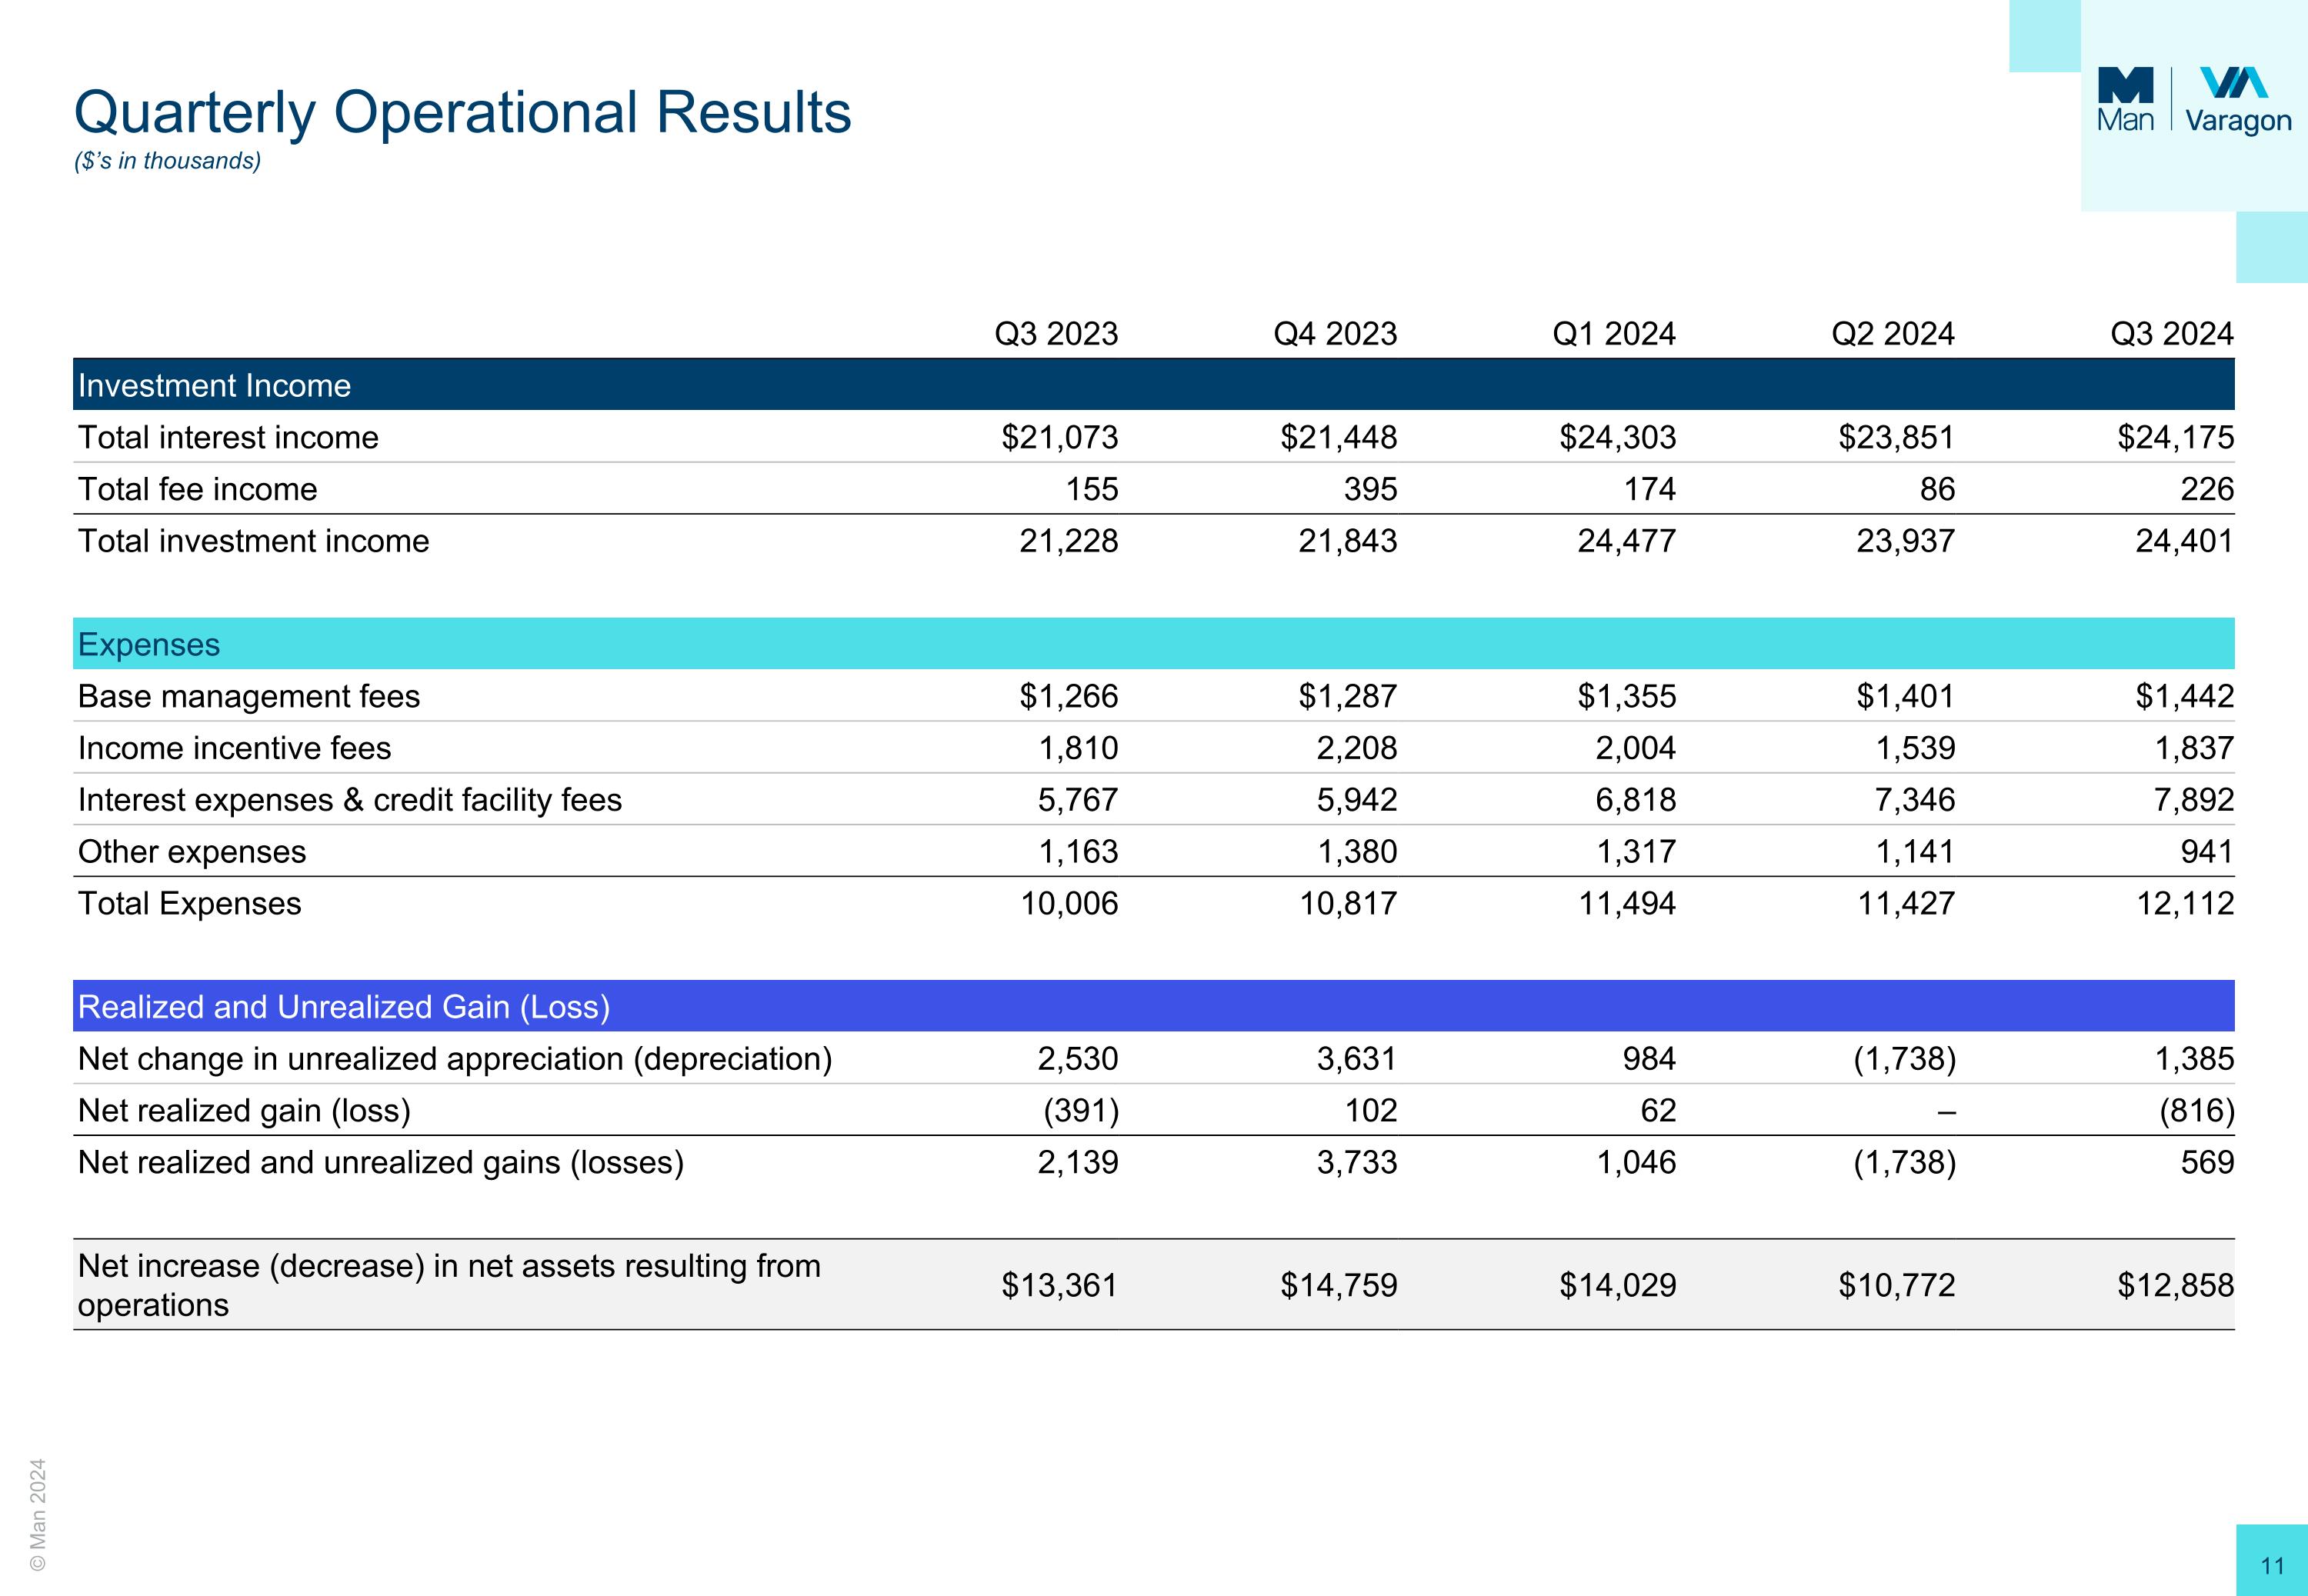This screenshot has height=1596, width=2308.
Task: Click net realized loss (816)
Action: click(x=2196, y=1111)
